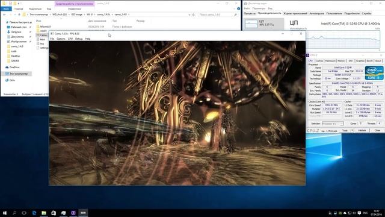Select Этот компьютер in the navigation pane
The width and height of the screenshot is (385, 217).
point(19,74)
